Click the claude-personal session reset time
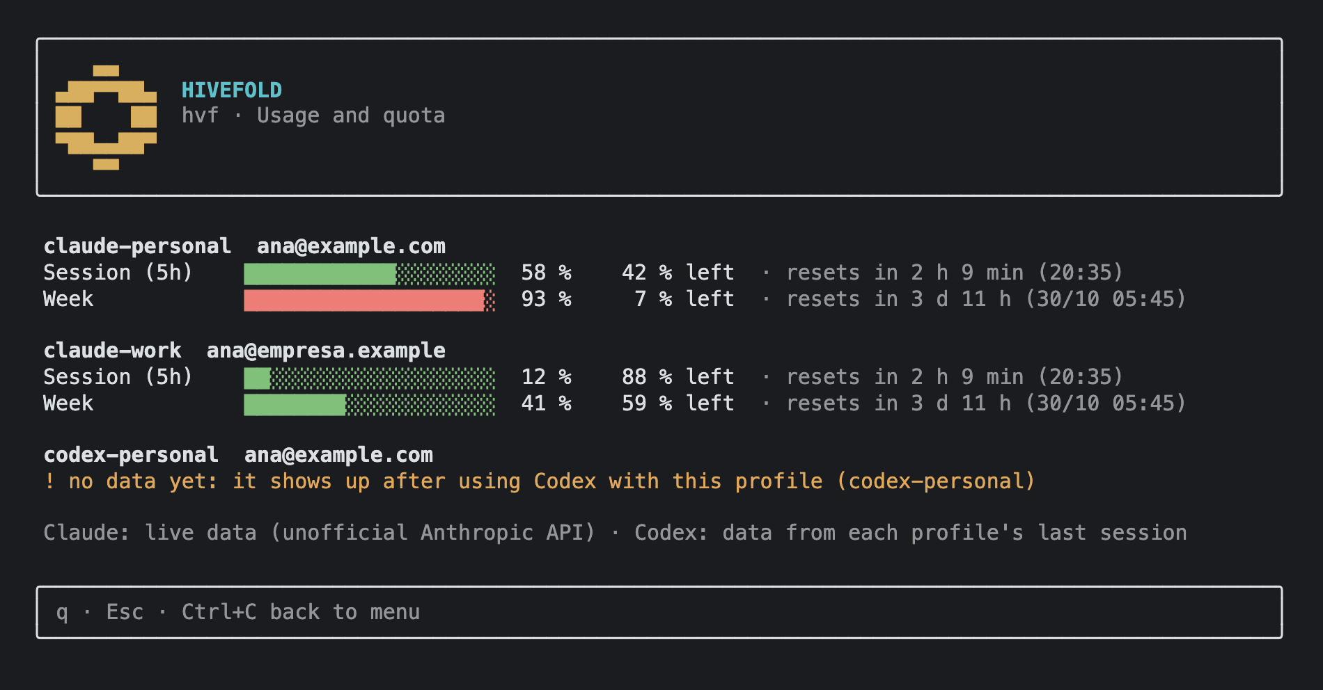This screenshot has height=690, width=1323. tap(955, 273)
